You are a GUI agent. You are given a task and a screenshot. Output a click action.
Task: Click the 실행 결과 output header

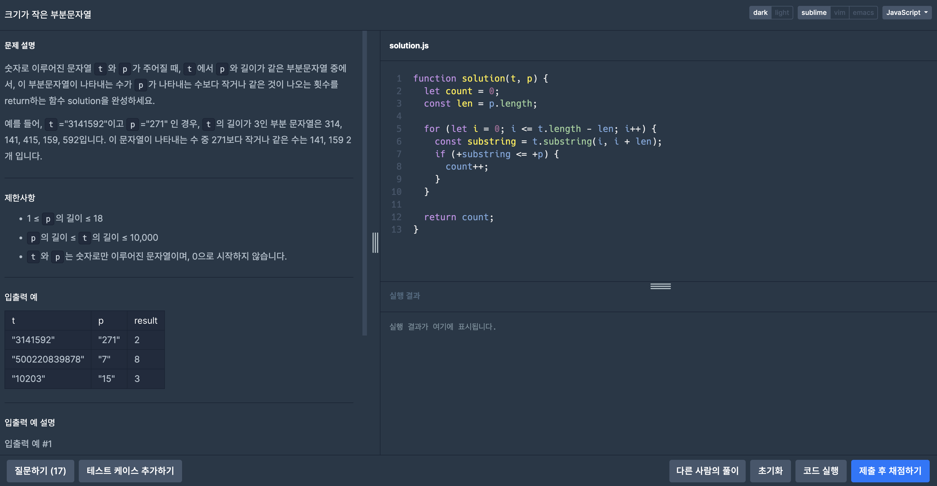404,296
